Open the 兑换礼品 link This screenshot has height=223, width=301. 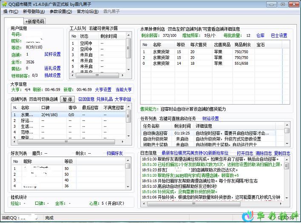pyautogui.click(x=105, y=99)
